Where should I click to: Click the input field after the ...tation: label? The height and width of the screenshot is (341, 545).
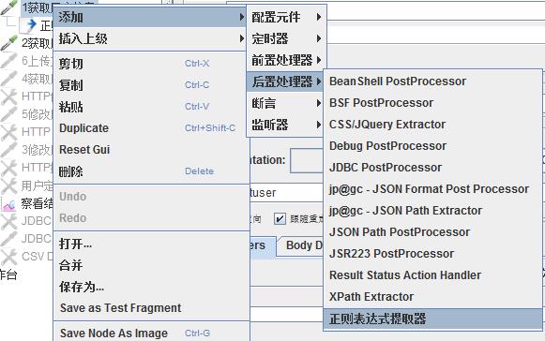pyautogui.click(x=307, y=160)
